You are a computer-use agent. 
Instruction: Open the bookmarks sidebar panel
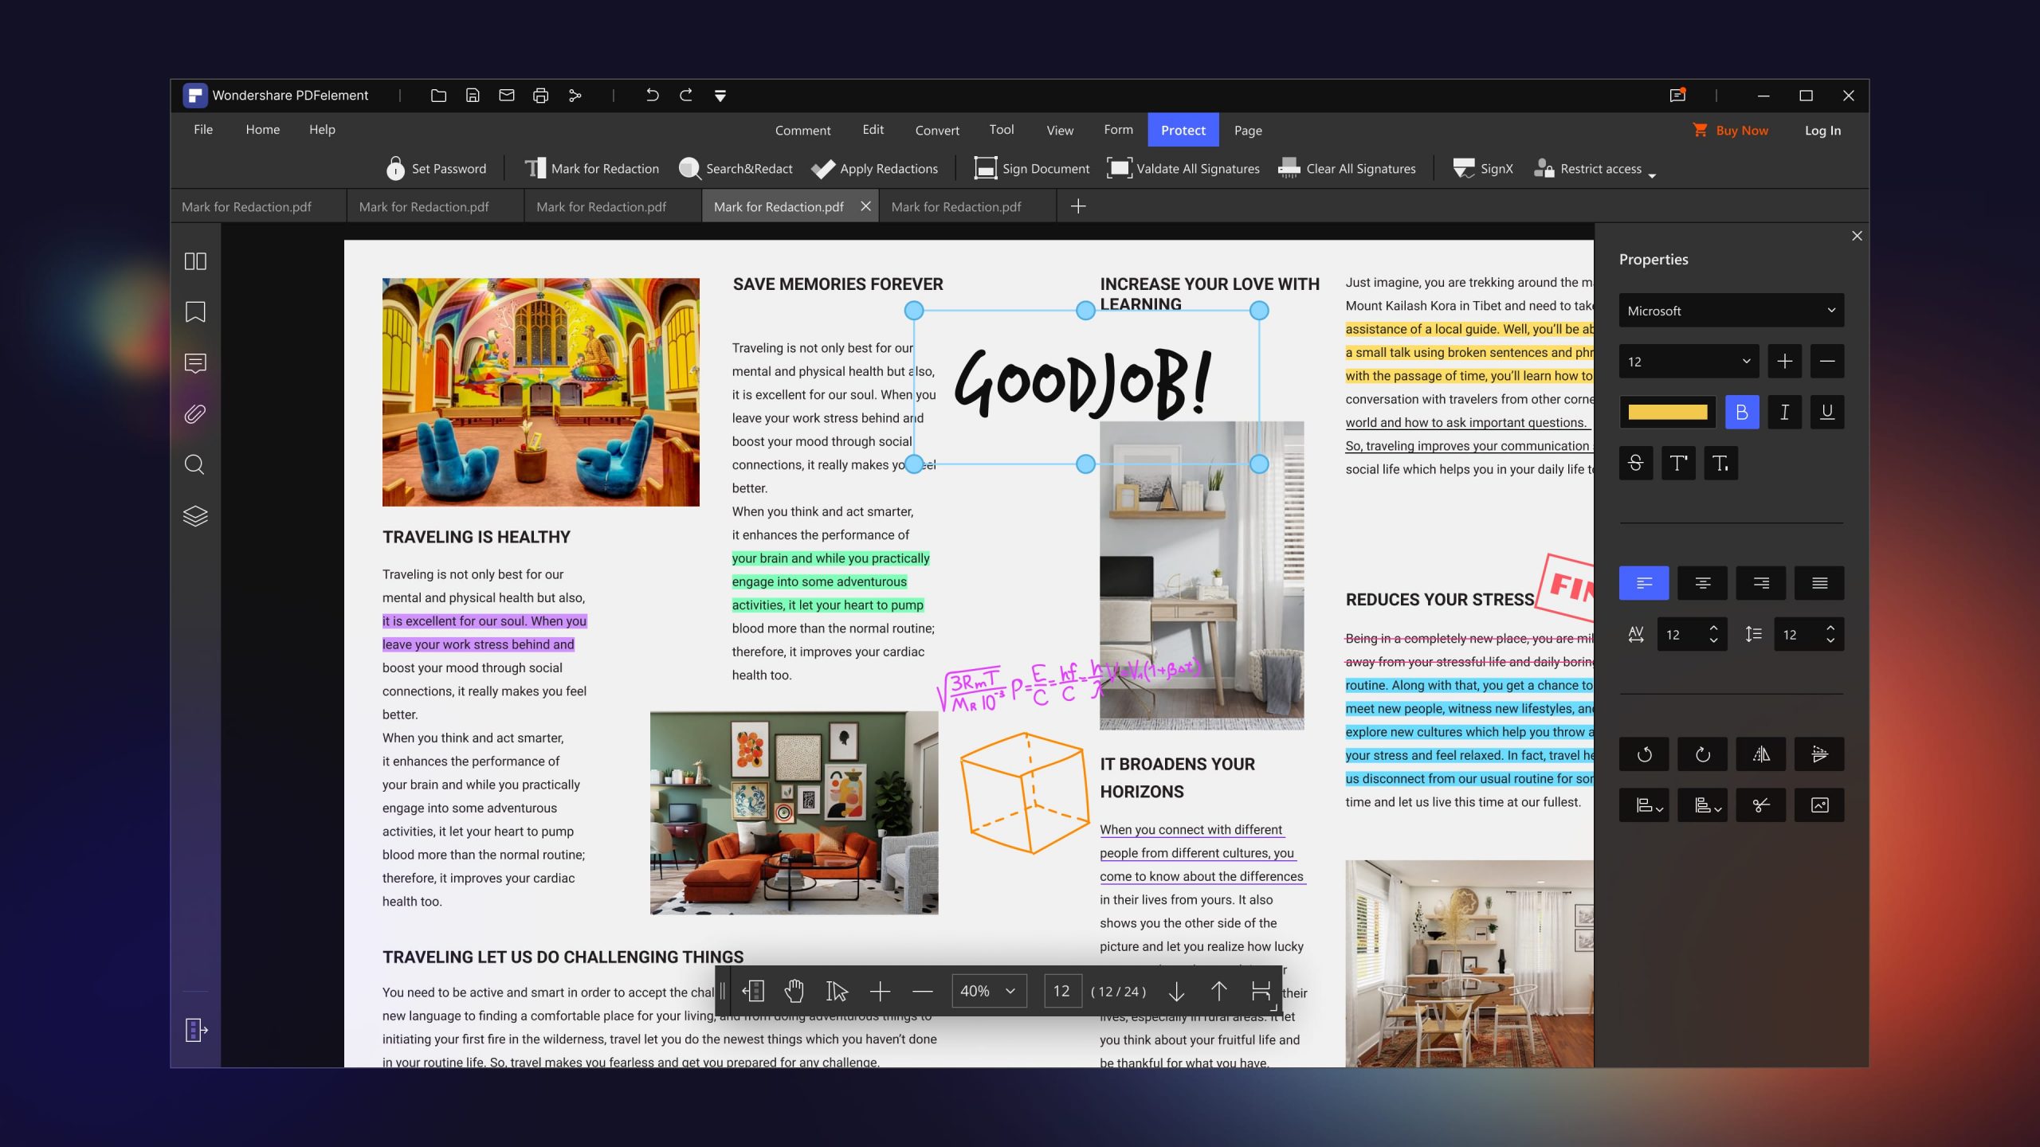point(195,312)
